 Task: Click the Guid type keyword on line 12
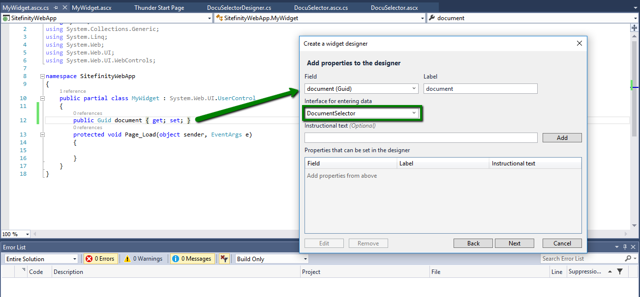tap(104, 120)
